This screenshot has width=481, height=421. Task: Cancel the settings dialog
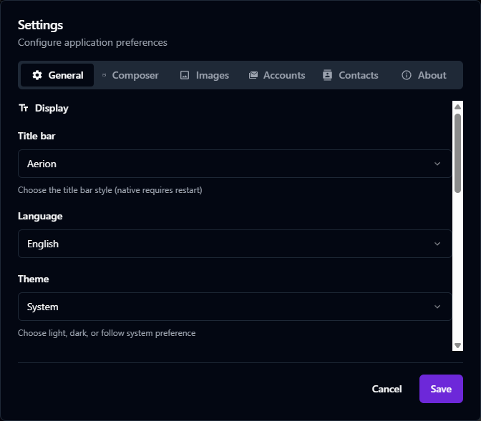(387, 389)
